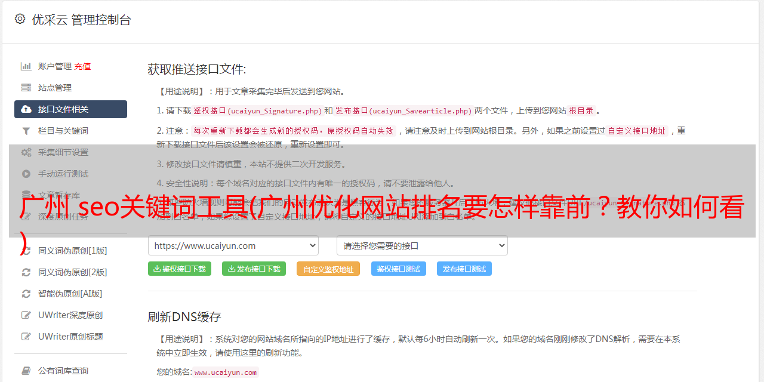The height and width of the screenshot is (382, 764).
Task: Click the green 发布接口下载 button
Action: (x=254, y=269)
